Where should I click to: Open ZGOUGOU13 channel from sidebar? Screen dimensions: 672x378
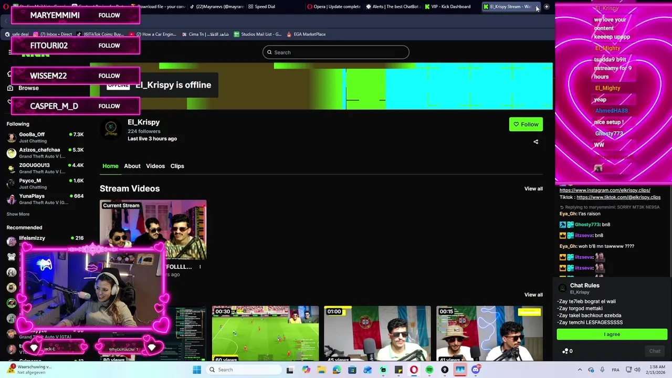45,168
